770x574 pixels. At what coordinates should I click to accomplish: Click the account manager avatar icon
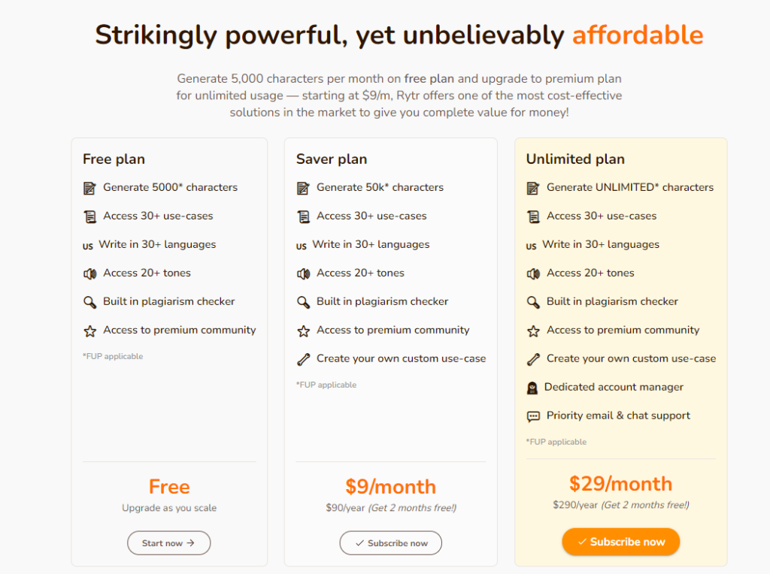pos(532,388)
